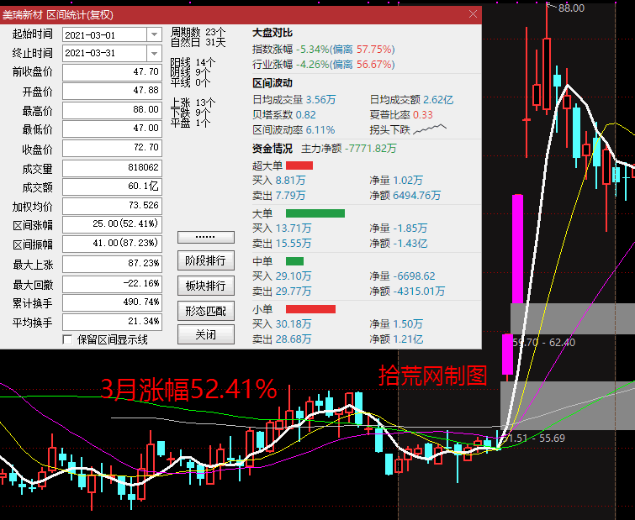
Task: Click the 阳线 14个 count text
Action: [x=193, y=62]
